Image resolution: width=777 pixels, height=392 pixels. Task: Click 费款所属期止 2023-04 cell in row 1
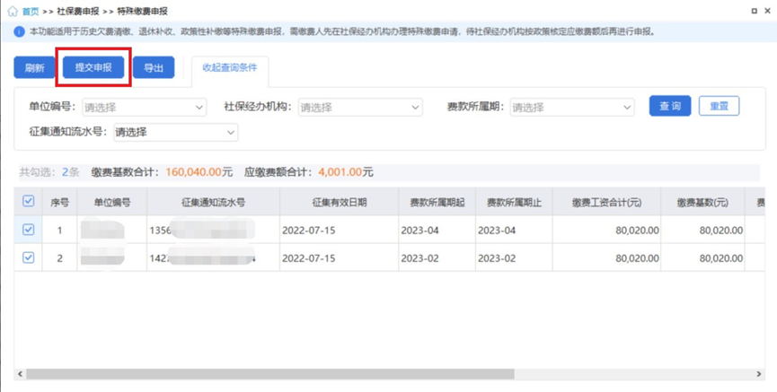point(497,231)
